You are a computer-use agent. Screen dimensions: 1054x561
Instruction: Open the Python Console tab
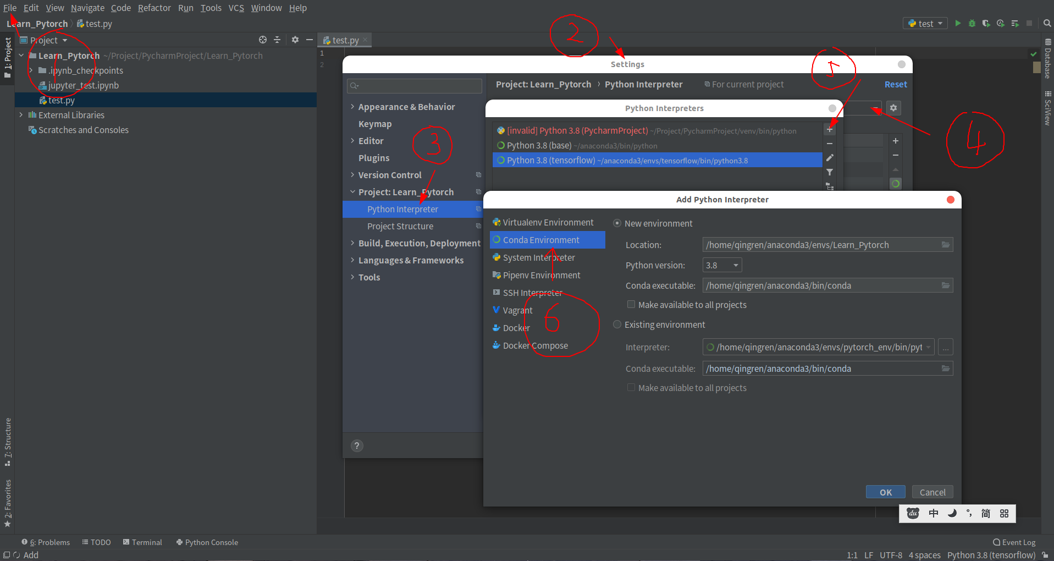coord(207,542)
